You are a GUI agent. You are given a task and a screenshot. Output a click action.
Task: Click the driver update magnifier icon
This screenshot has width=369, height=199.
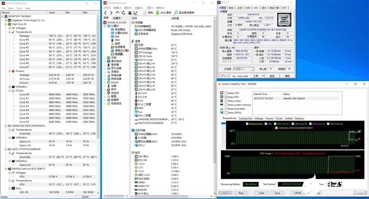click(x=176, y=13)
